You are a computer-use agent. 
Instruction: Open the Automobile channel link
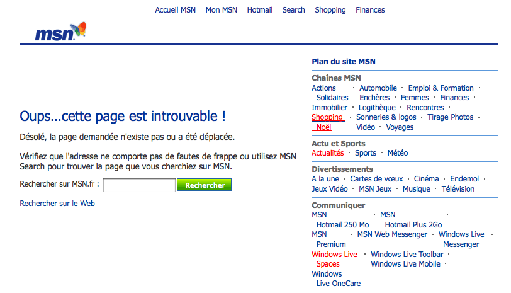pyautogui.click(x=378, y=88)
